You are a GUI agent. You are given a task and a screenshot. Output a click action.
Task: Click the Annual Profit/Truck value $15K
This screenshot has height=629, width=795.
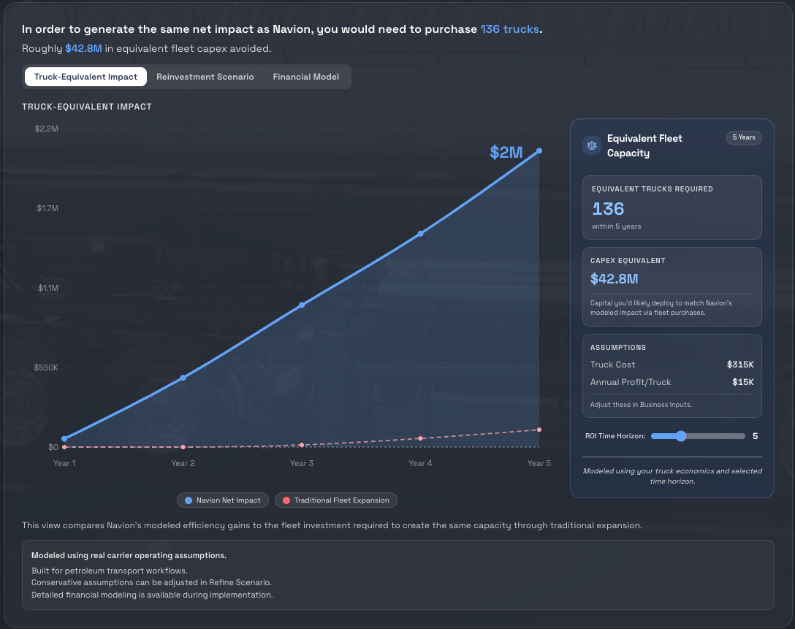point(743,382)
